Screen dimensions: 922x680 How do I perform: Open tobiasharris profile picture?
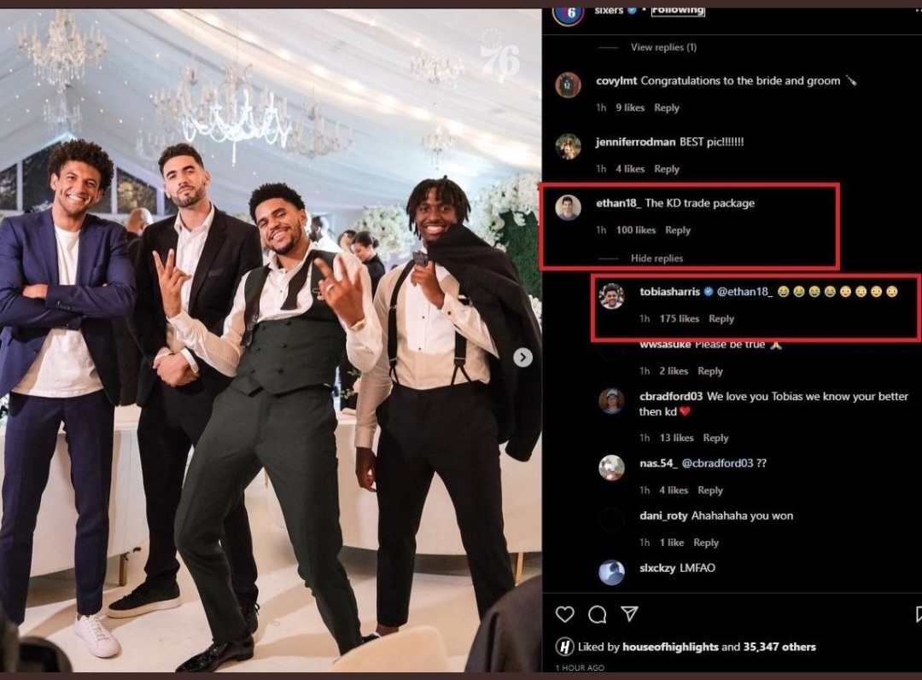(x=611, y=296)
